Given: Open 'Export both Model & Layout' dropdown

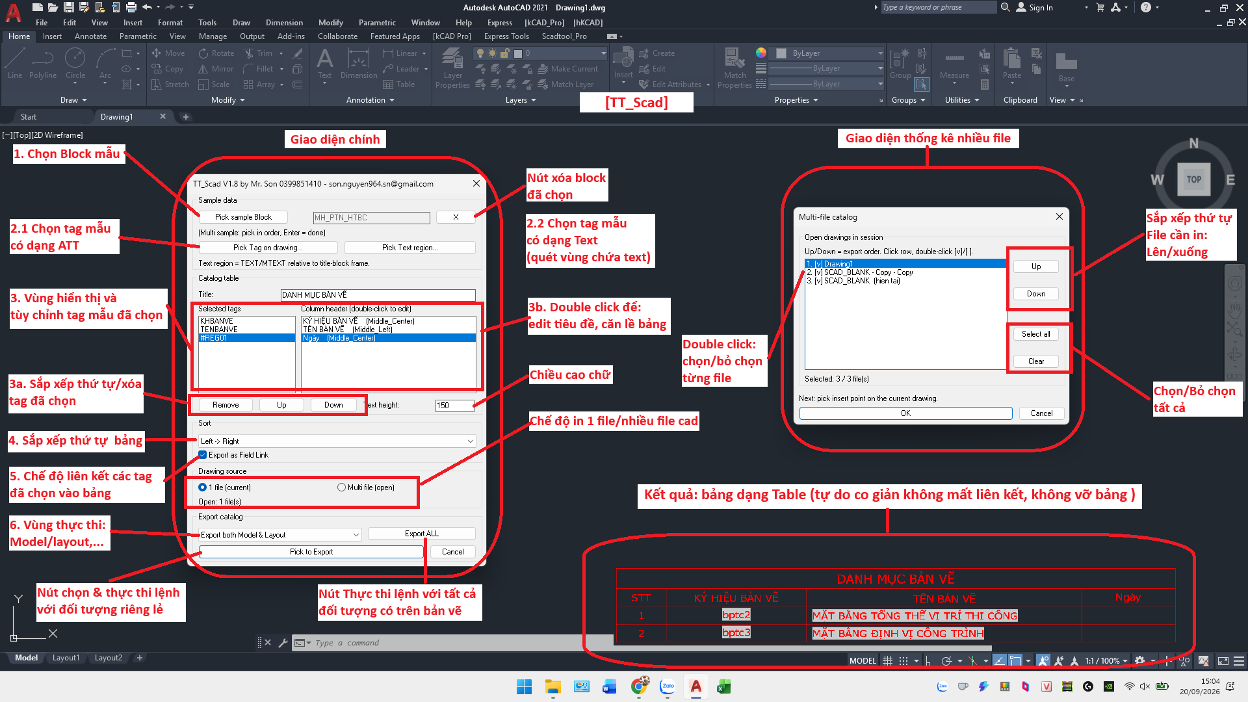Looking at the screenshot, I should click(280, 535).
